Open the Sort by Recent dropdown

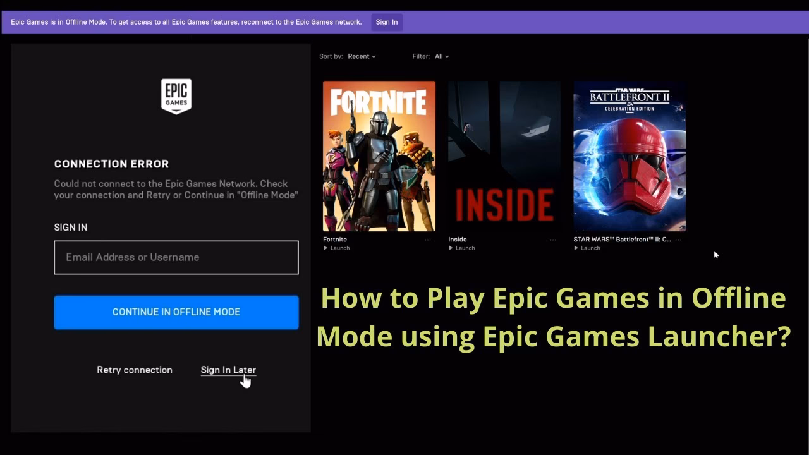(x=362, y=56)
